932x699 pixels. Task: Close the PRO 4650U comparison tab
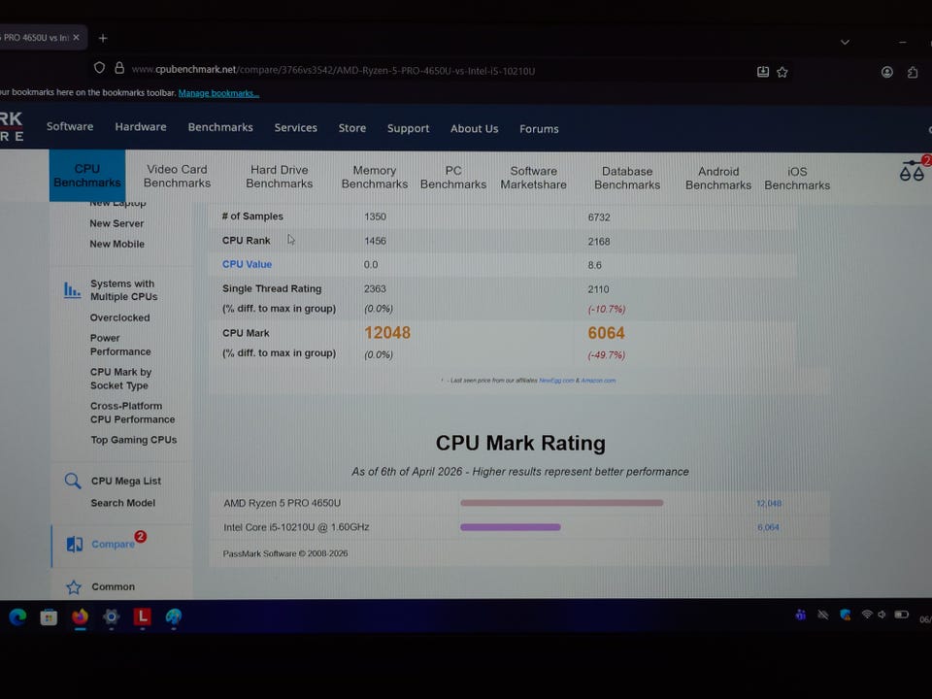[x=76, y=38]
